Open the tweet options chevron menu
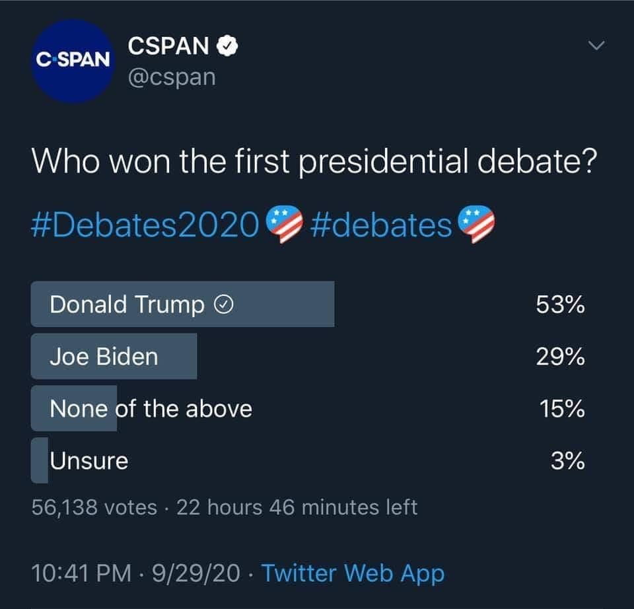This screenshot has height=609, width=634. click(x=596, y=46)
